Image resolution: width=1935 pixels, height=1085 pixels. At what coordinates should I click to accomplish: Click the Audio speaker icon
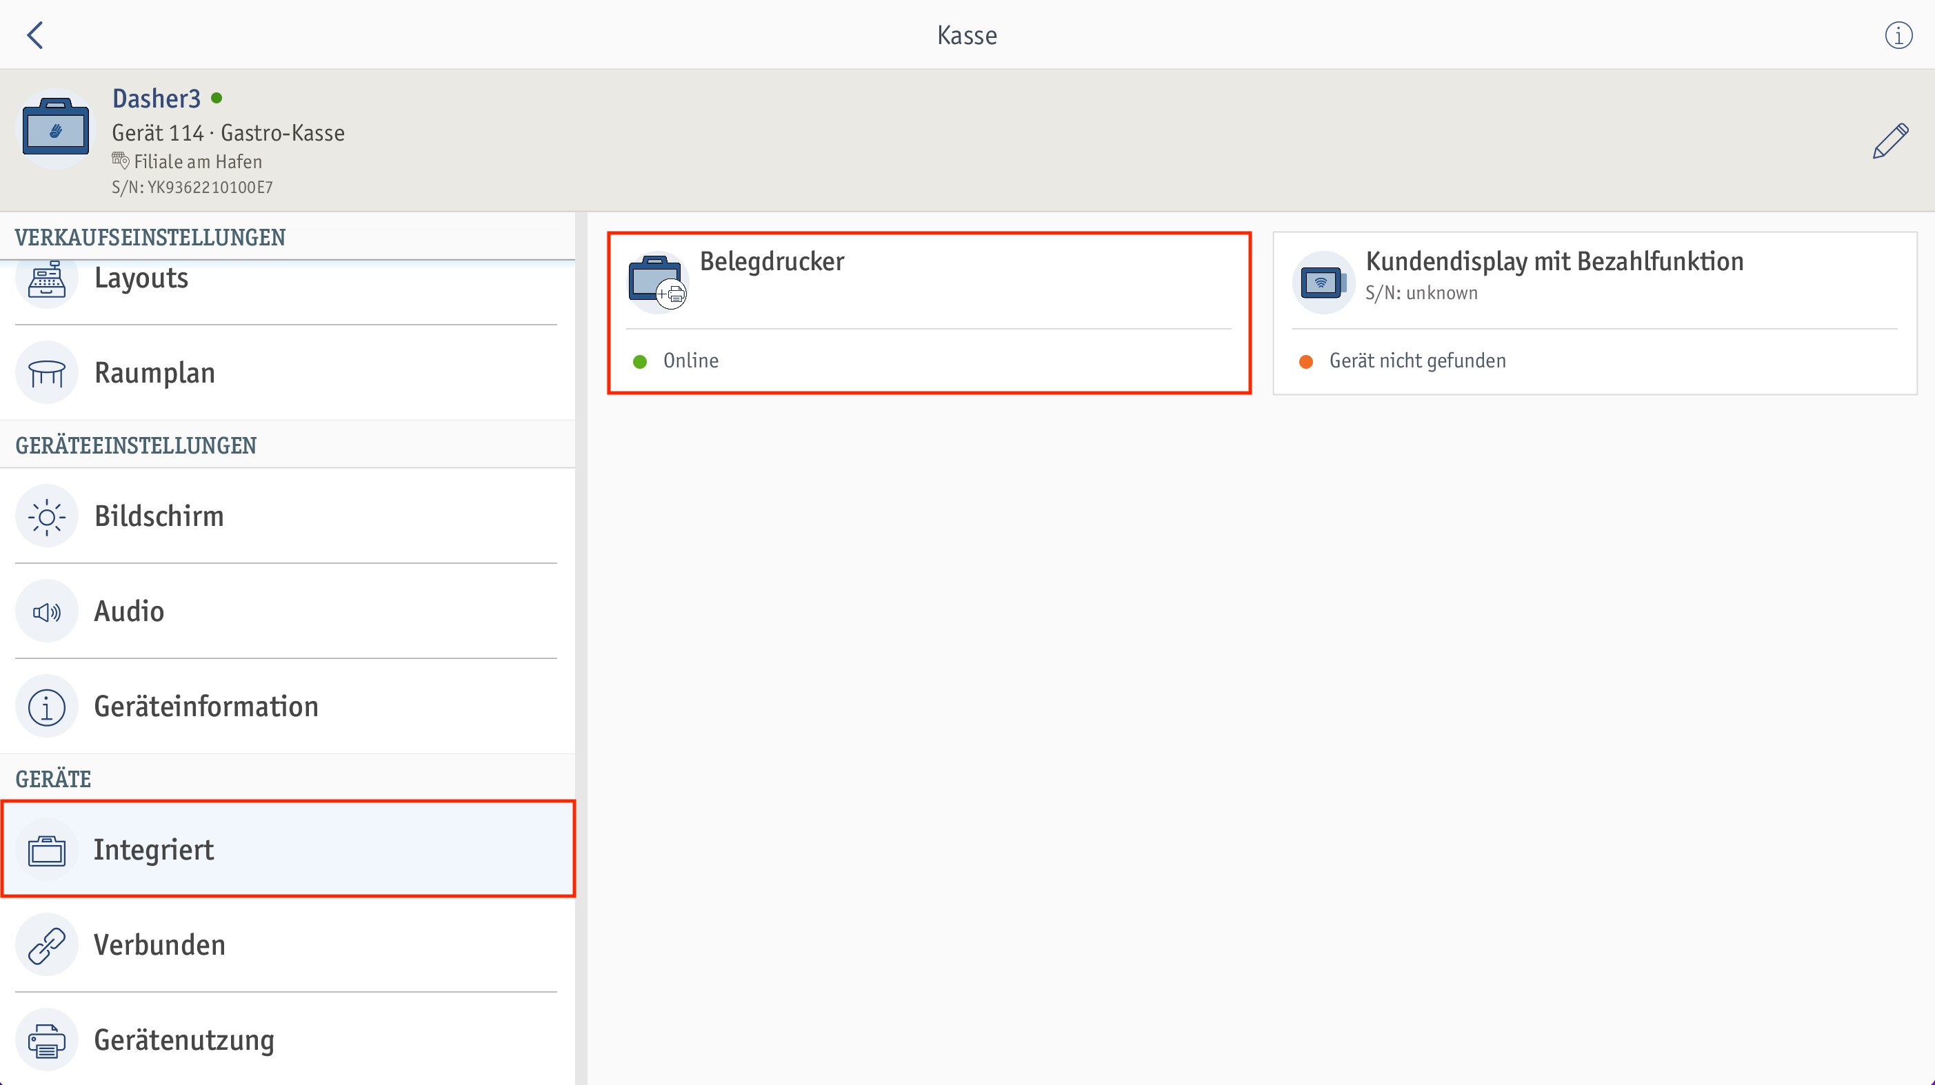47,611
